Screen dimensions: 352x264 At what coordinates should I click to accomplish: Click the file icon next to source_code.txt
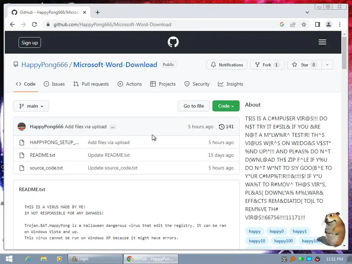point(22,168)
